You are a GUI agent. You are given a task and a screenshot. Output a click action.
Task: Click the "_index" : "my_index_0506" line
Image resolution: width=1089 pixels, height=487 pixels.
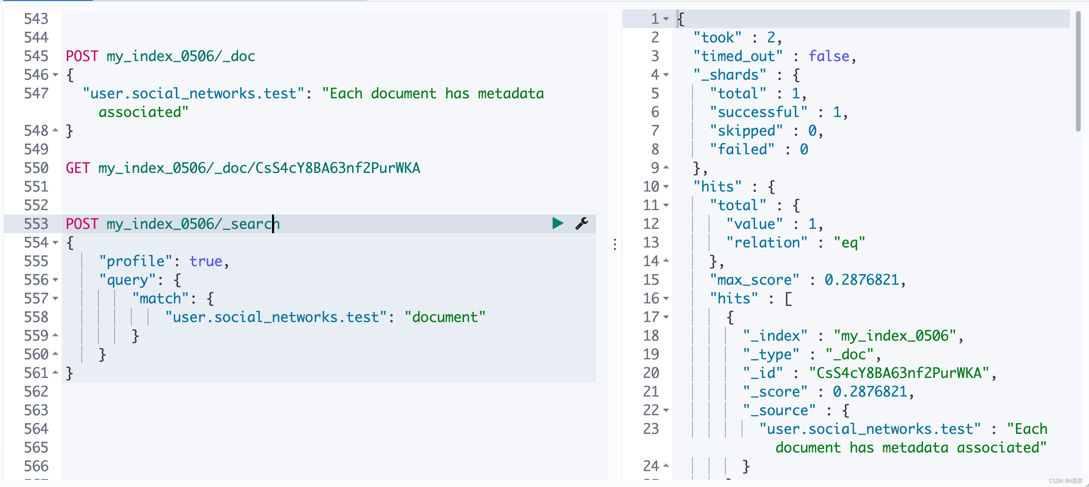point(853,336)
